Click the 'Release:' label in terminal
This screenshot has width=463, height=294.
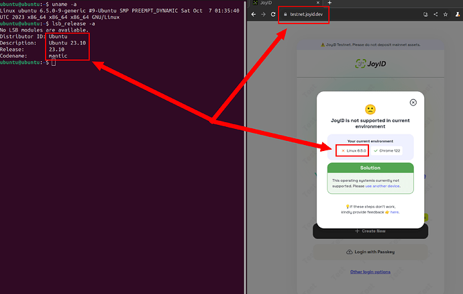pyautogui.click(x=12, y=50)
